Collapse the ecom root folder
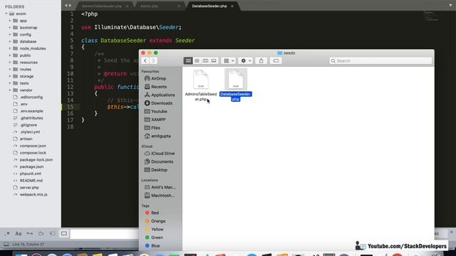This screenshot has height=256, width=456. [x=6, y=14]
